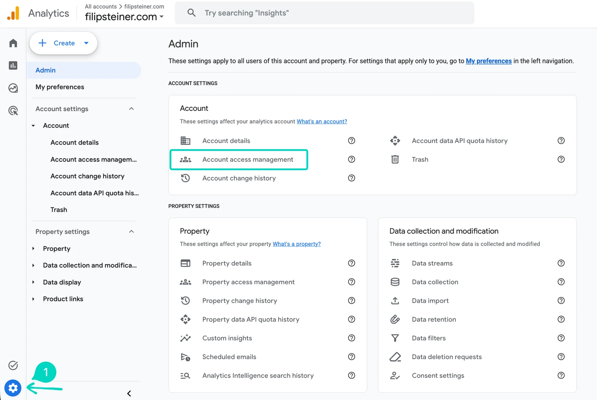This screenshot has height=400, width=597.
Task: Open the Home icon in left rail
Action: click(x=13, y=43)
